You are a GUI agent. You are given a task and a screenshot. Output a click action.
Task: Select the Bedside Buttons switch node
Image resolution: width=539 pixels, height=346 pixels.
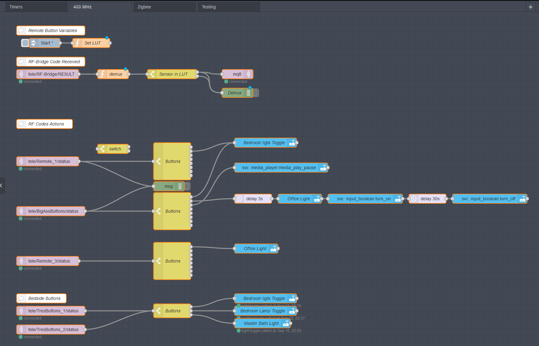click(x=172, y=311)
